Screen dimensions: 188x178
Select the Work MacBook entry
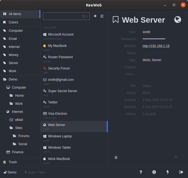coord(74,160)
